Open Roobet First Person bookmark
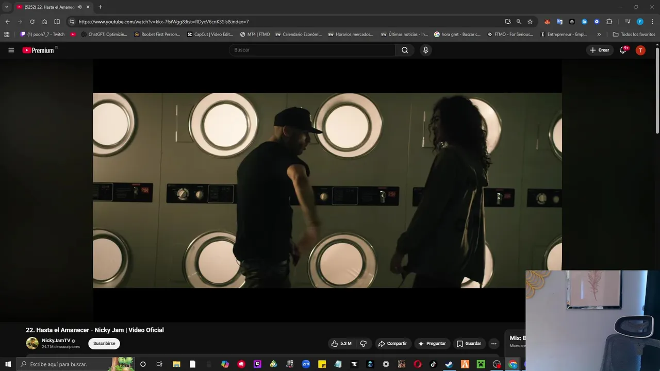The height and width of the screenshot is (371, 660). click(x=157, y=35)
